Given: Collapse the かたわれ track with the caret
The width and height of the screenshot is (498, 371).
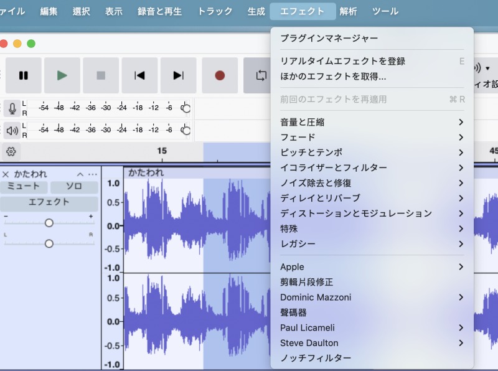Looking at the screenshot, I should (x=80, y=174).
